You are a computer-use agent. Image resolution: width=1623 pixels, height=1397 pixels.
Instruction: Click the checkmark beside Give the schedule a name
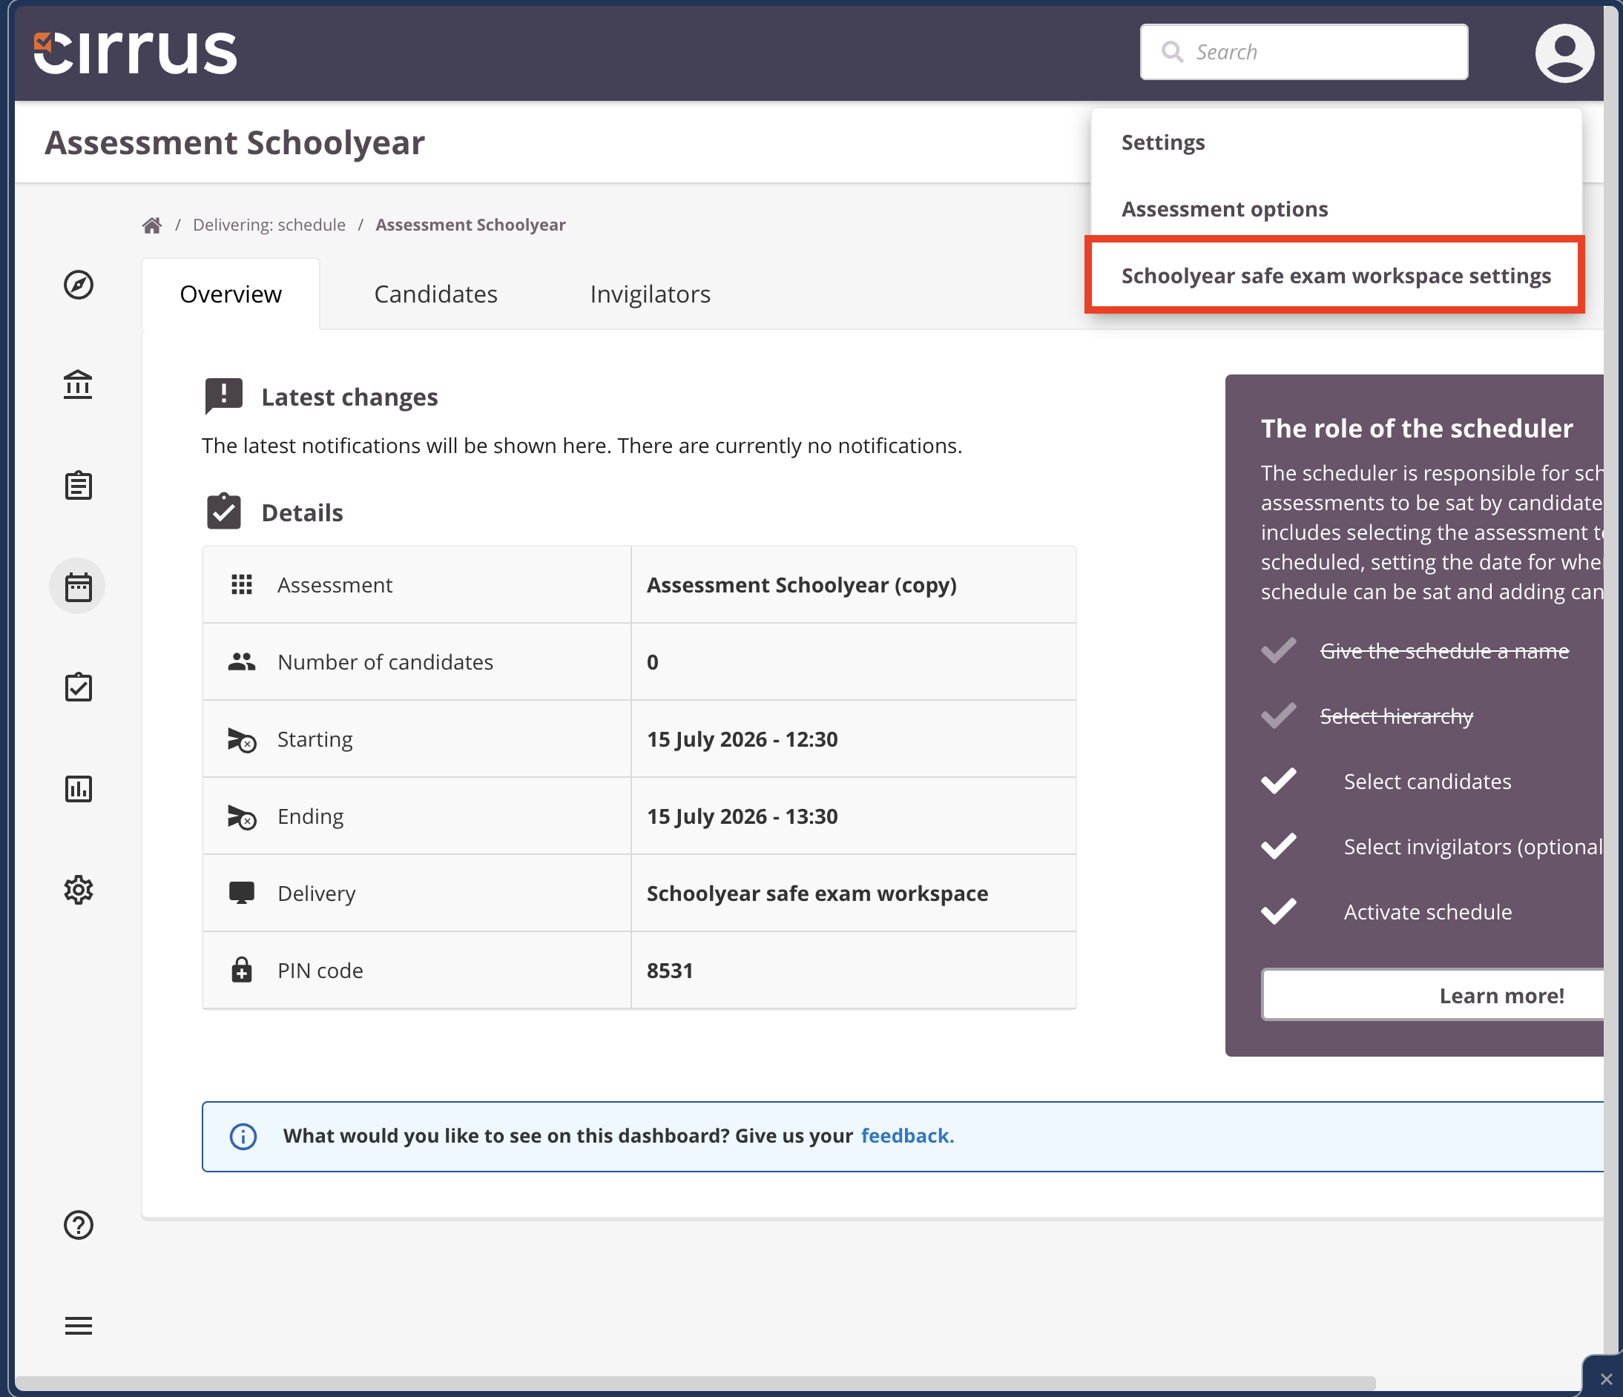point(1278,650)
